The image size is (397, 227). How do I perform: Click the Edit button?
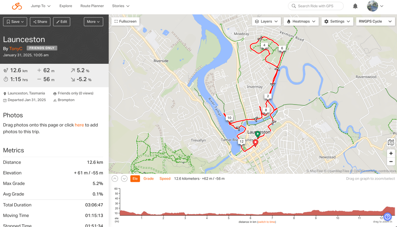click(x=61, y=22)
